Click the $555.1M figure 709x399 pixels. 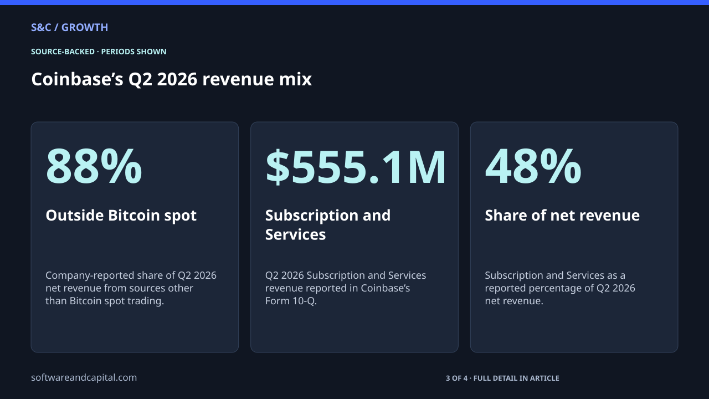356,166
